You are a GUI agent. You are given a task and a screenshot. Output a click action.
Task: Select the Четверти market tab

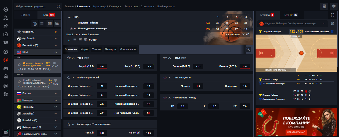(110, 49)
